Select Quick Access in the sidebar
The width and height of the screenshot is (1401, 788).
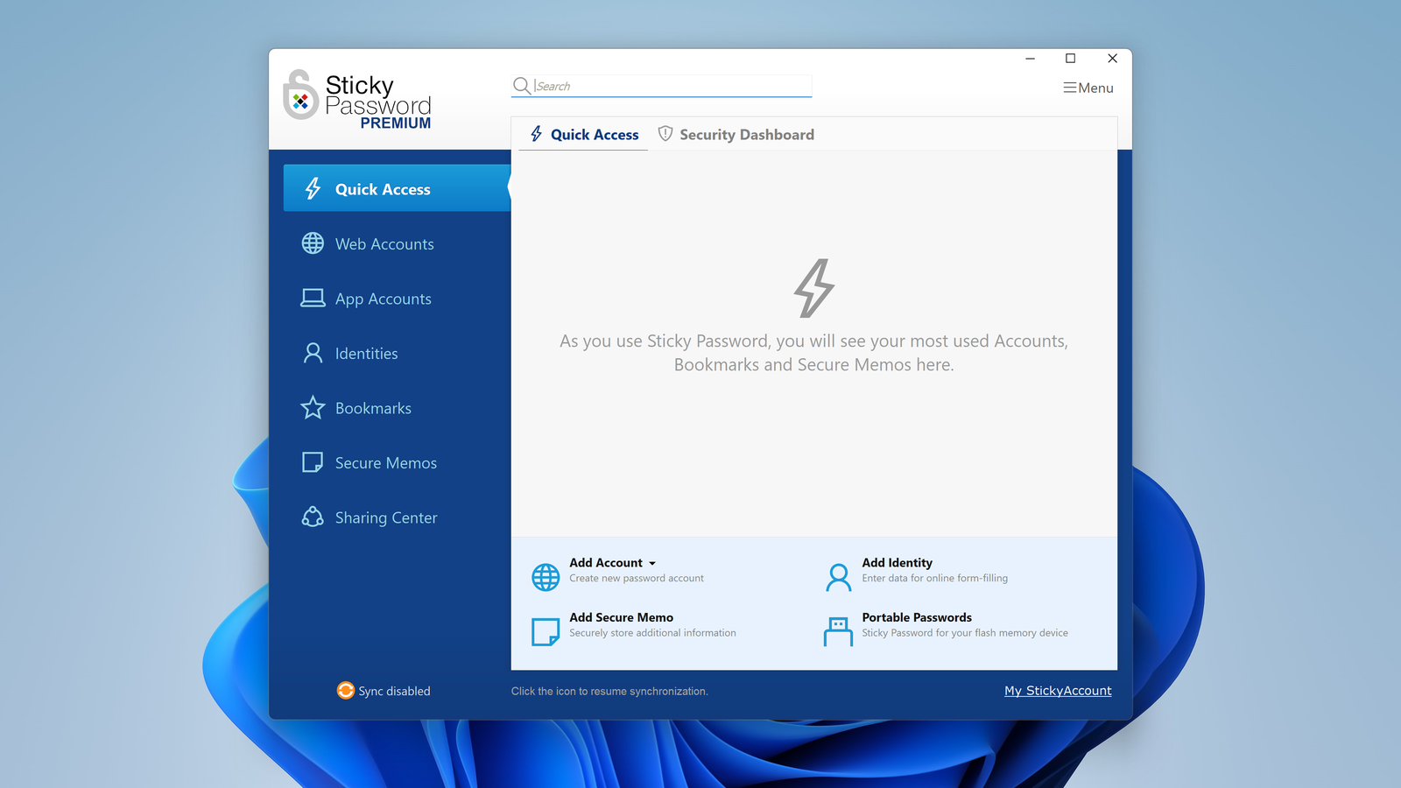tap(397, 188)
